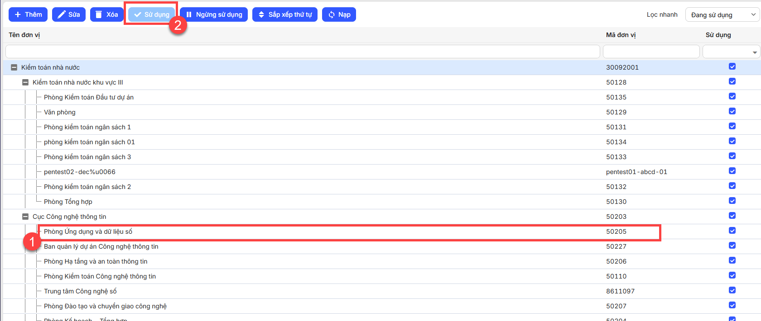Click the checkmark icon on Sử dụng button
Image resolution: width=761 pixels, height=321 pixels.
tap(138, 14)
